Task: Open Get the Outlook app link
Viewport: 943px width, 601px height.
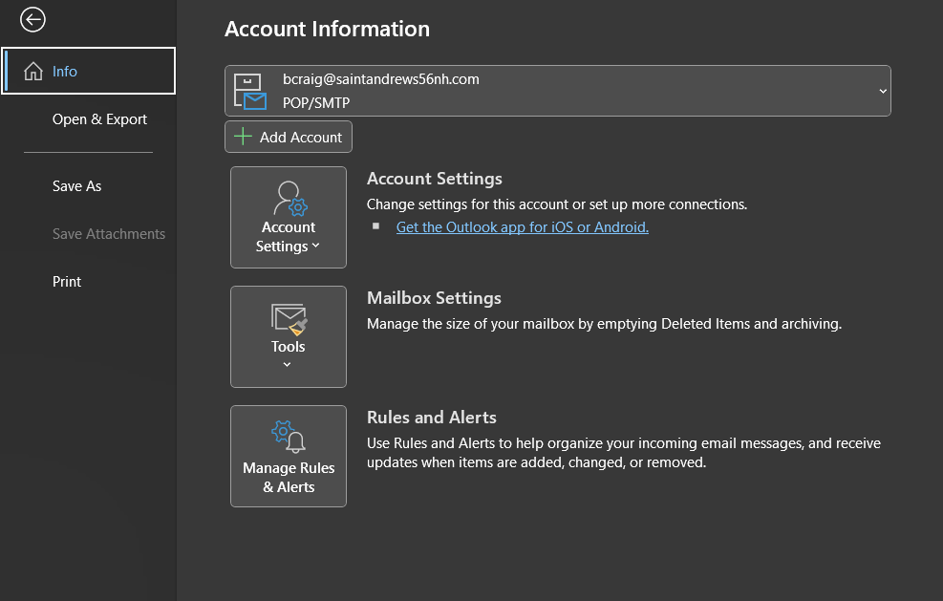Action: point(522,227)
